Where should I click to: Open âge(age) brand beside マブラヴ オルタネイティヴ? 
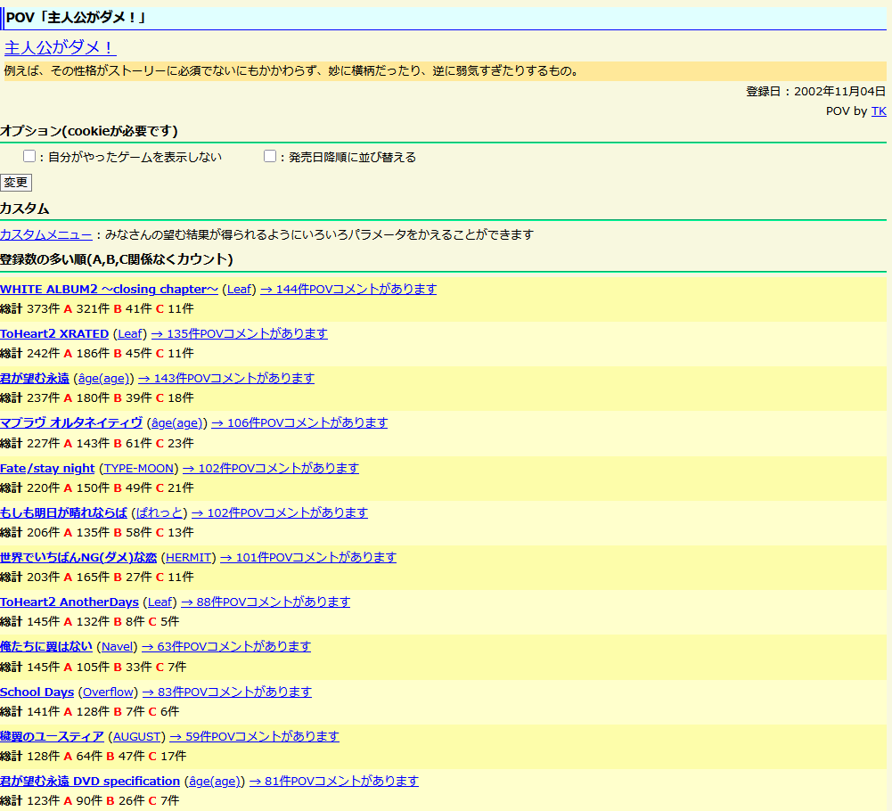[x=177, y=422]
